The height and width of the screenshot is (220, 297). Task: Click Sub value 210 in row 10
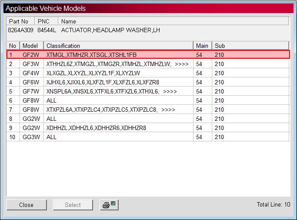[219, 137]
